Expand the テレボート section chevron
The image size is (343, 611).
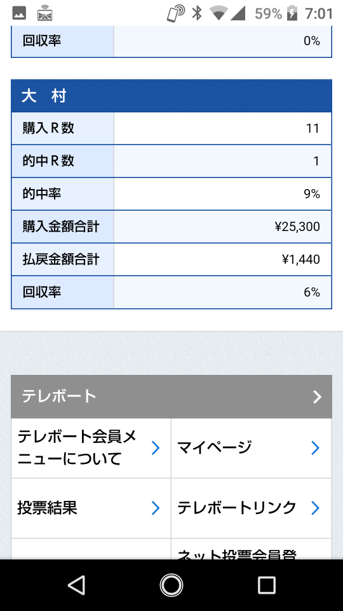[318, 397]
